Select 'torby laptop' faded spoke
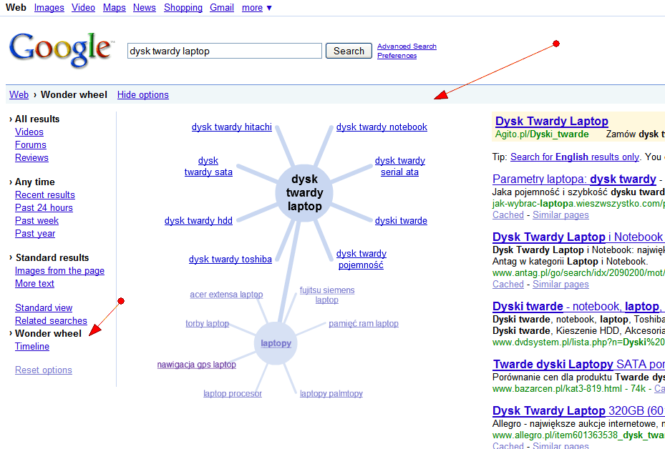This screenshot has width=665, height=449. click(x=208, y=324)
